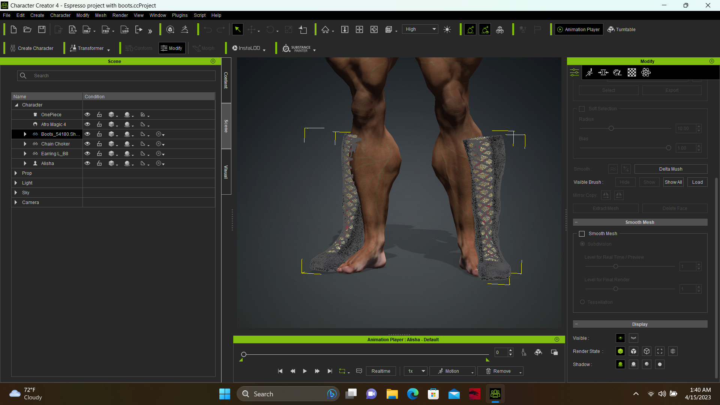Open the Script menu
The width and height of the screenshot is (720, 405).
tap(199, 15)
